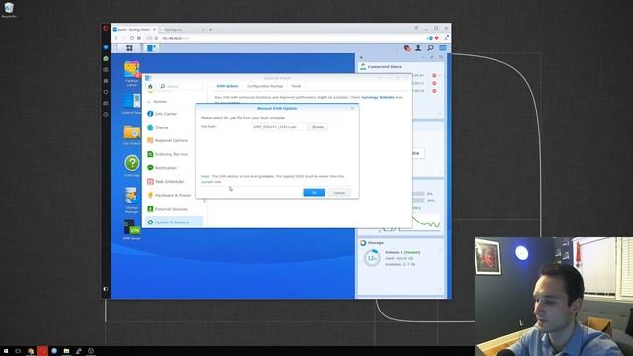Open the Storage Manager desktop icon
The height and width of the screenshot is (356, 633).
point(132,200)
